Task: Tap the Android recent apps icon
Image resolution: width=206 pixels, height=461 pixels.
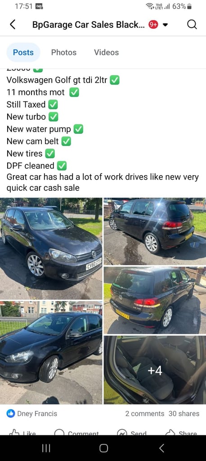Action: (46, 448)
